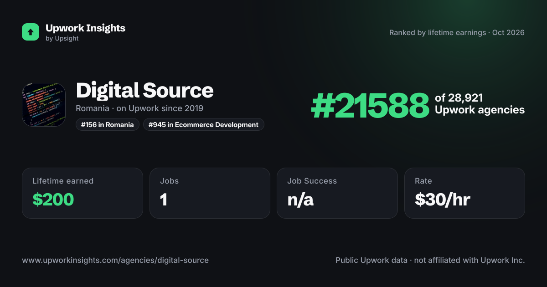
Task: Click the Upwork Insights title text
Action: [85, 28]
